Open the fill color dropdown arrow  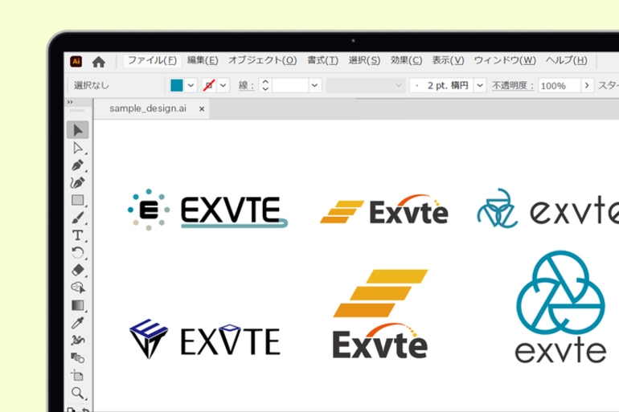[191, 85]
